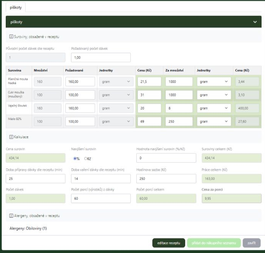Click computed cost 400,00 for Vaječný žloutek

tap(247, 108)
